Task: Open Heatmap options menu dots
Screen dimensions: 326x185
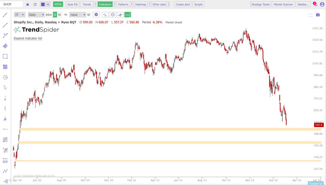Action: click(149, 5)
